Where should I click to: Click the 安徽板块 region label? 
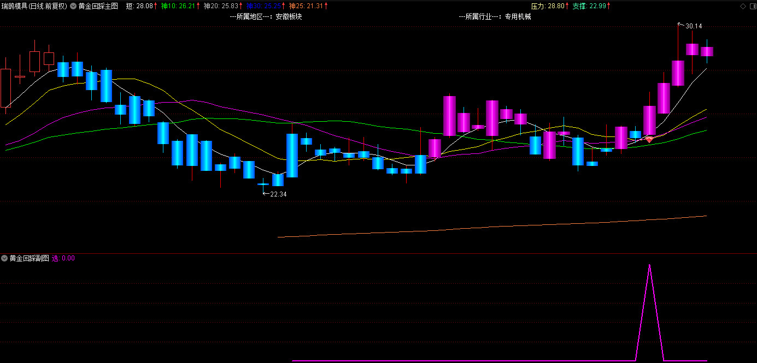click(x=289, y=16)
